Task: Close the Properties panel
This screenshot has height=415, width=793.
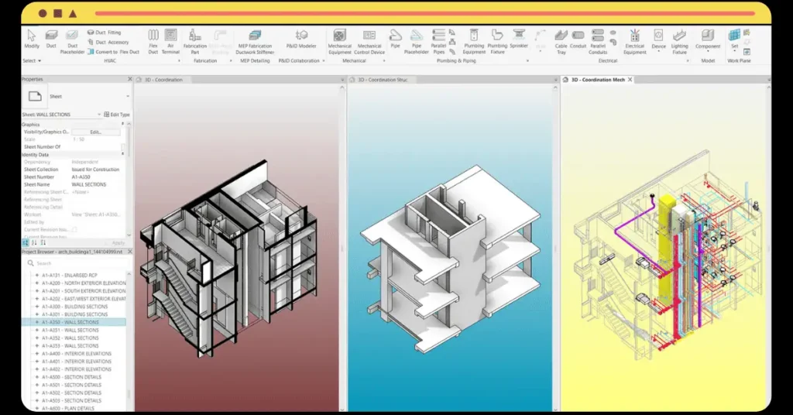Action: (x=130, y=79)
